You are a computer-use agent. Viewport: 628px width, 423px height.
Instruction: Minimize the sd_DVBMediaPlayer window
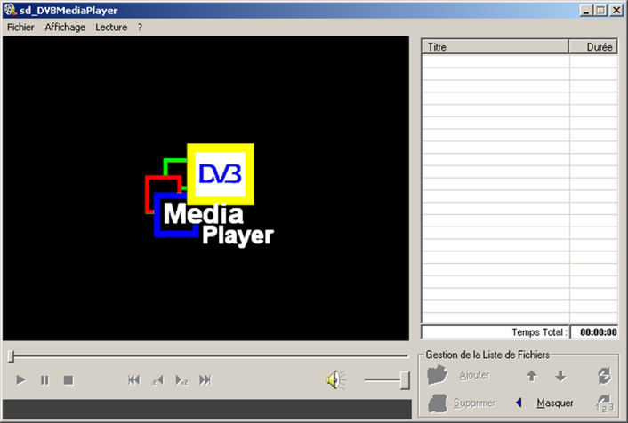click(x=586, y=10)
